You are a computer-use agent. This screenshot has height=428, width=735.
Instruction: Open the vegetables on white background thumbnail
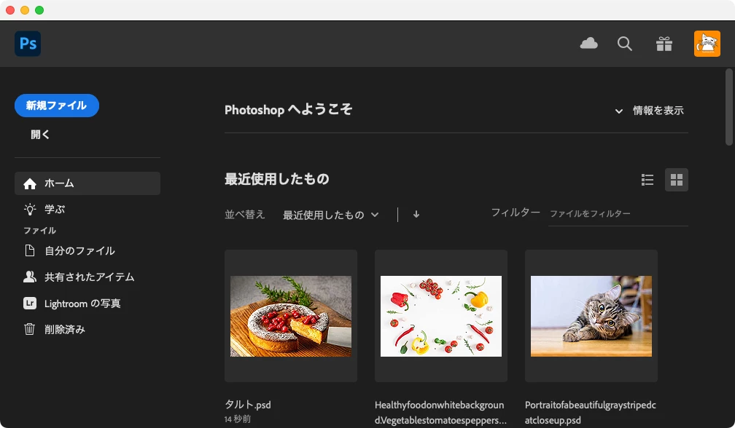click(440, 316)
